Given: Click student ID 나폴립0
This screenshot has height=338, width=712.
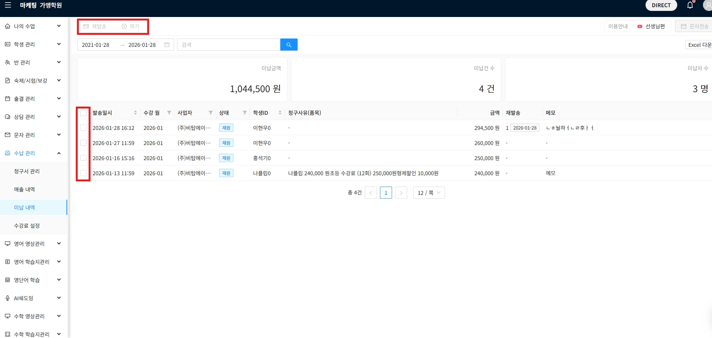Looking at the screenshot, I should tap(262, 173).
